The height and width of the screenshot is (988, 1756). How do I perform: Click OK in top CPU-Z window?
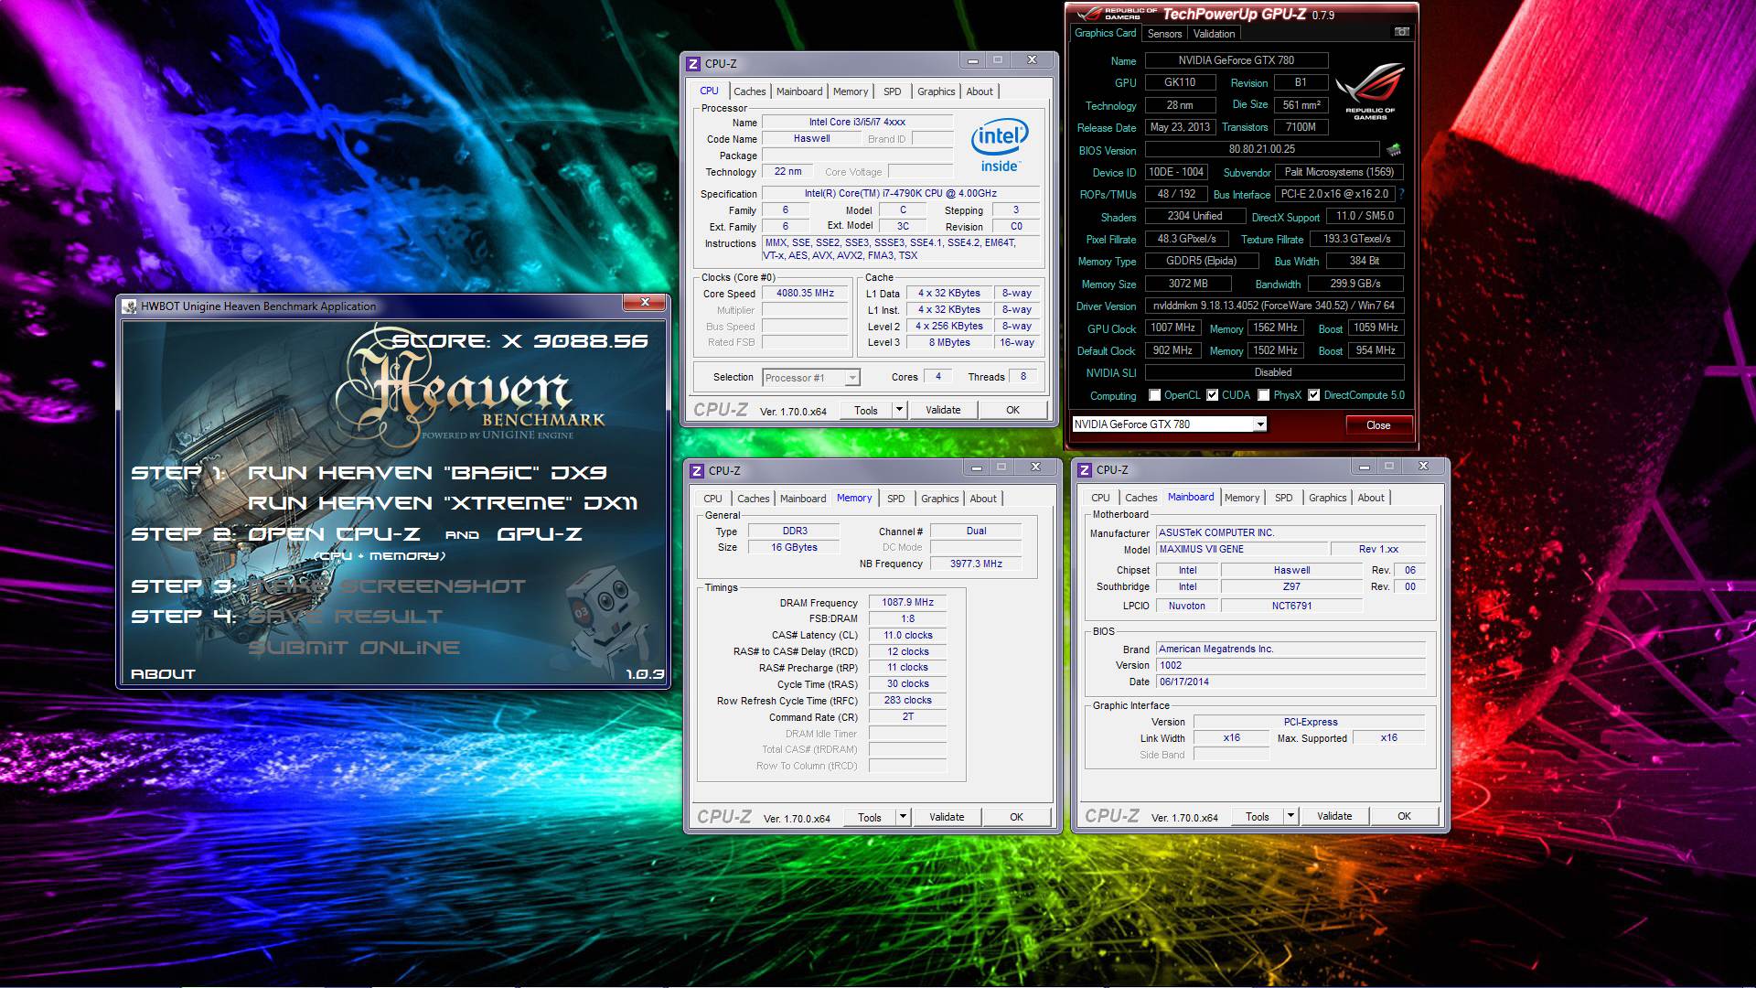[x=1012, y=410]
